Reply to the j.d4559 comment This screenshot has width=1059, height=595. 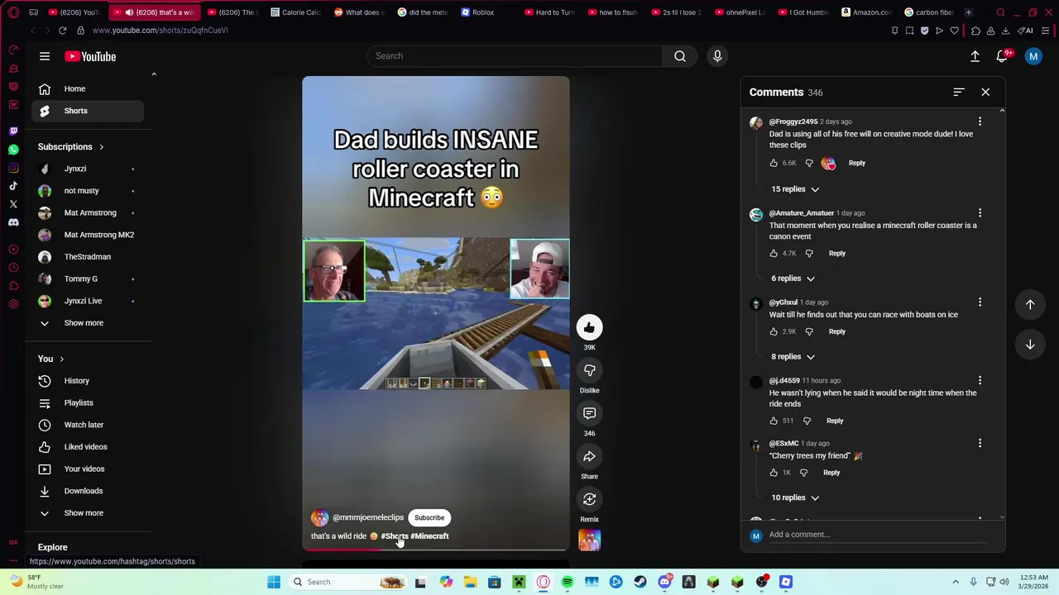point(835,421)
